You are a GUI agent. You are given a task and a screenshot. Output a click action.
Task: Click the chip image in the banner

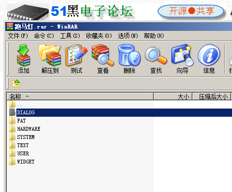(28, 13)
